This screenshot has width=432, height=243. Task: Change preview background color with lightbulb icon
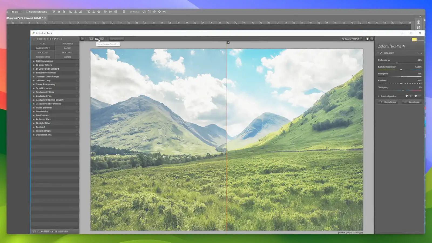[x=367, y=39]
